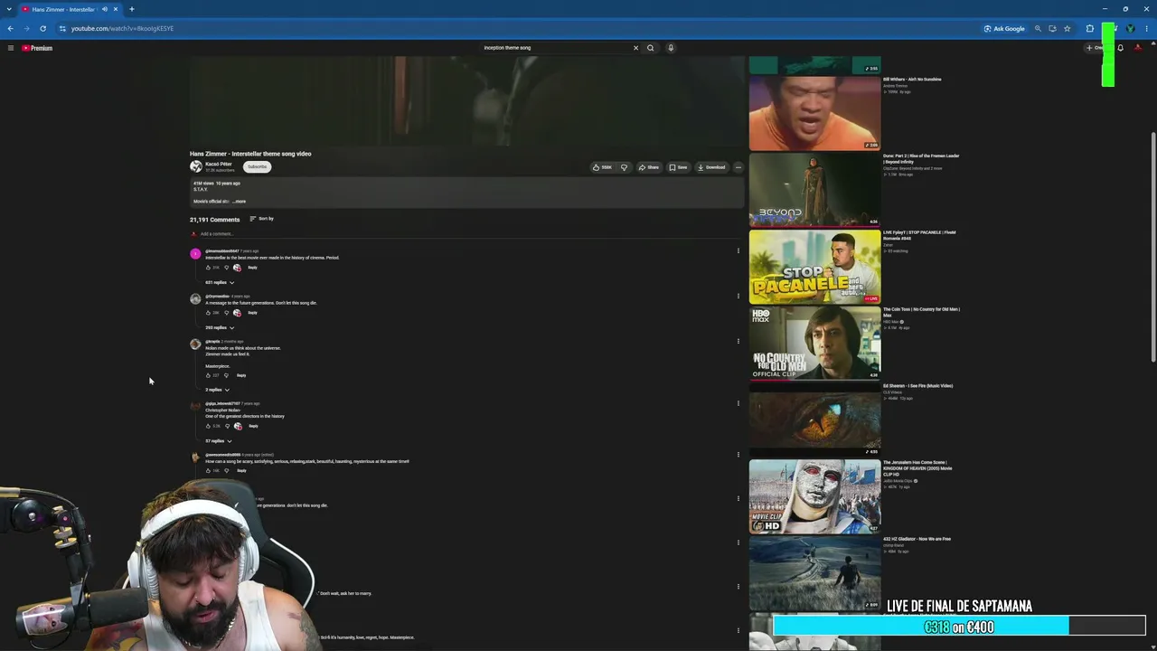This screenshot has height=651, width=1157.
Task: Open Dune Part 2 Fremen Leader title
Action: pyautogui.click(x=921, y=158)
